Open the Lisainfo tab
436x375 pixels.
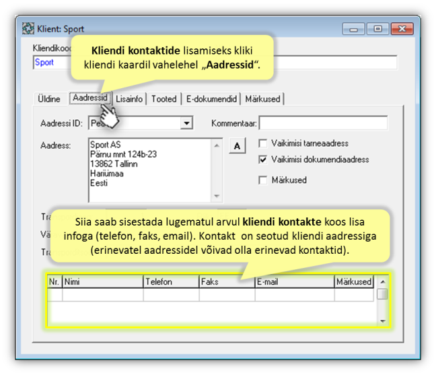pos(129,99)
